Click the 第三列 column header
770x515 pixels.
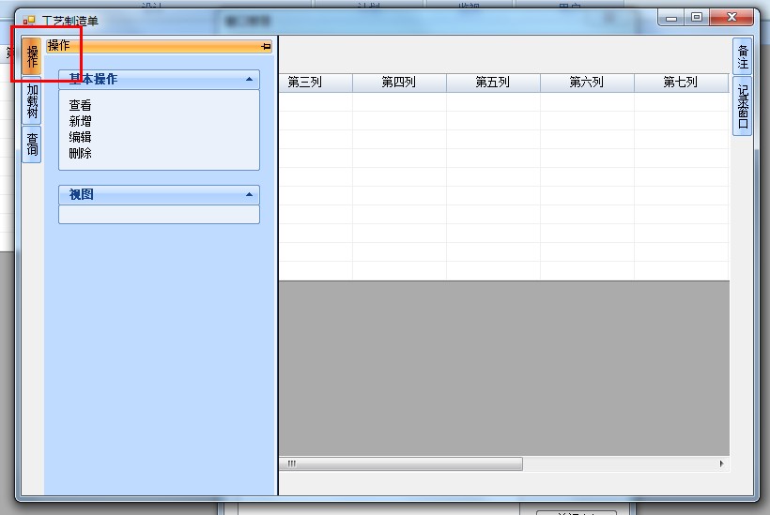(305, 83)
